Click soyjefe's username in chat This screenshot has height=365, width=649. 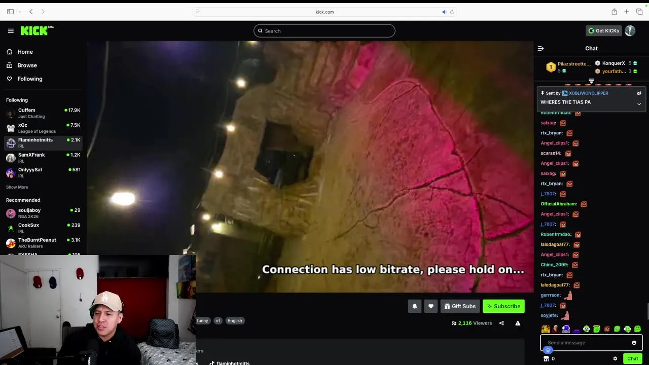(549, 315)
